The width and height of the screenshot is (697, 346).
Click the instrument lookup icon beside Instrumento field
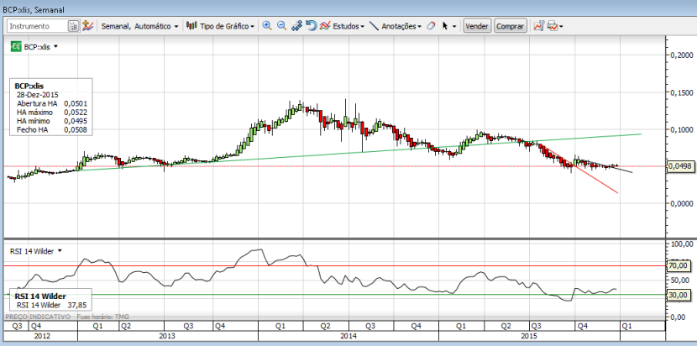[x=73, y=26]
